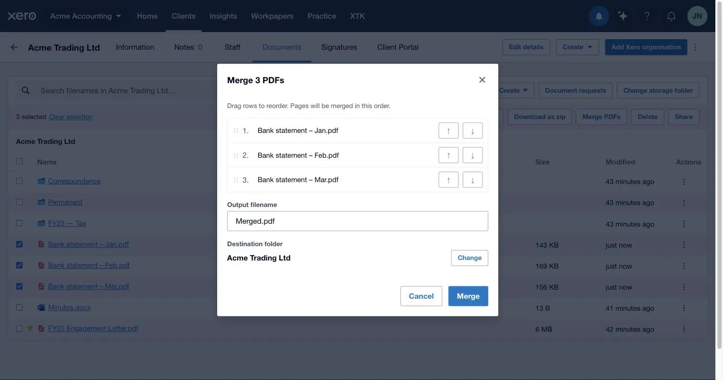This screenshot has width=723, height=380.
Task: Check the Correspondence folder checkbox
Action: coord(19,181)
